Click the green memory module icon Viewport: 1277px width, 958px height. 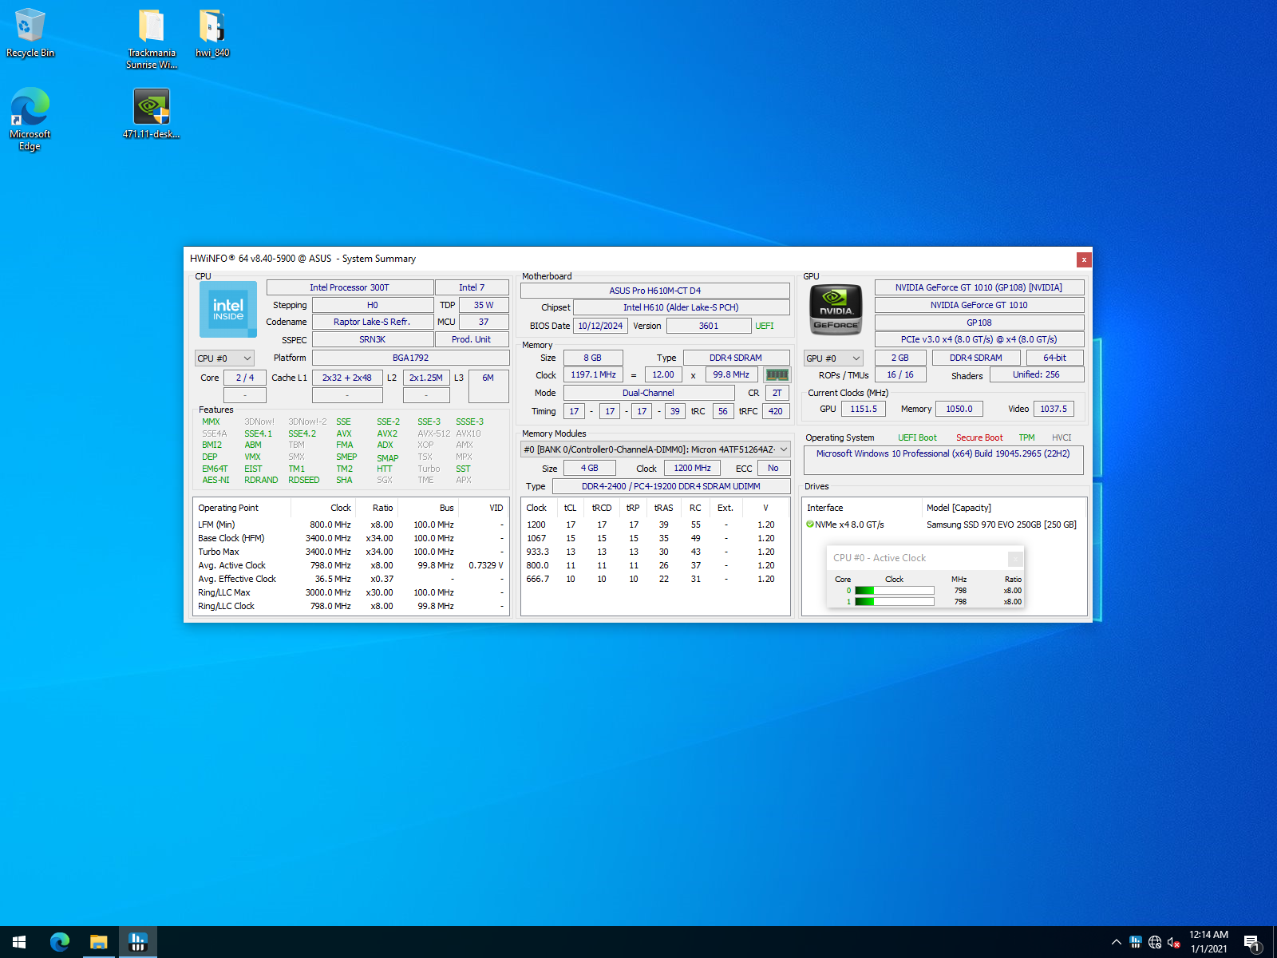coord(777,374)
